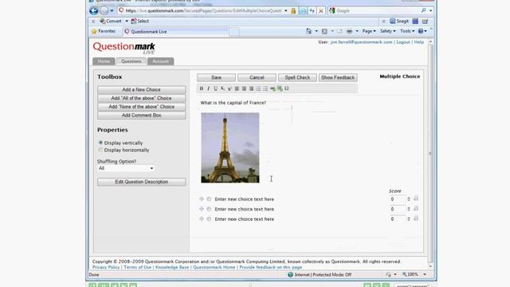Apply bold formatting in editor toolbar

click(202, 88)
